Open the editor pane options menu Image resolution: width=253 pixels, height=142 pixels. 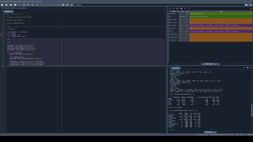coord(165,11)
